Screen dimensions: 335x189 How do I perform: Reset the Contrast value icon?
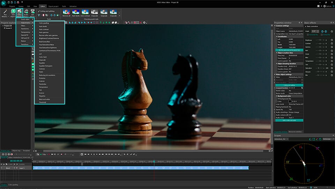(332, 44)
